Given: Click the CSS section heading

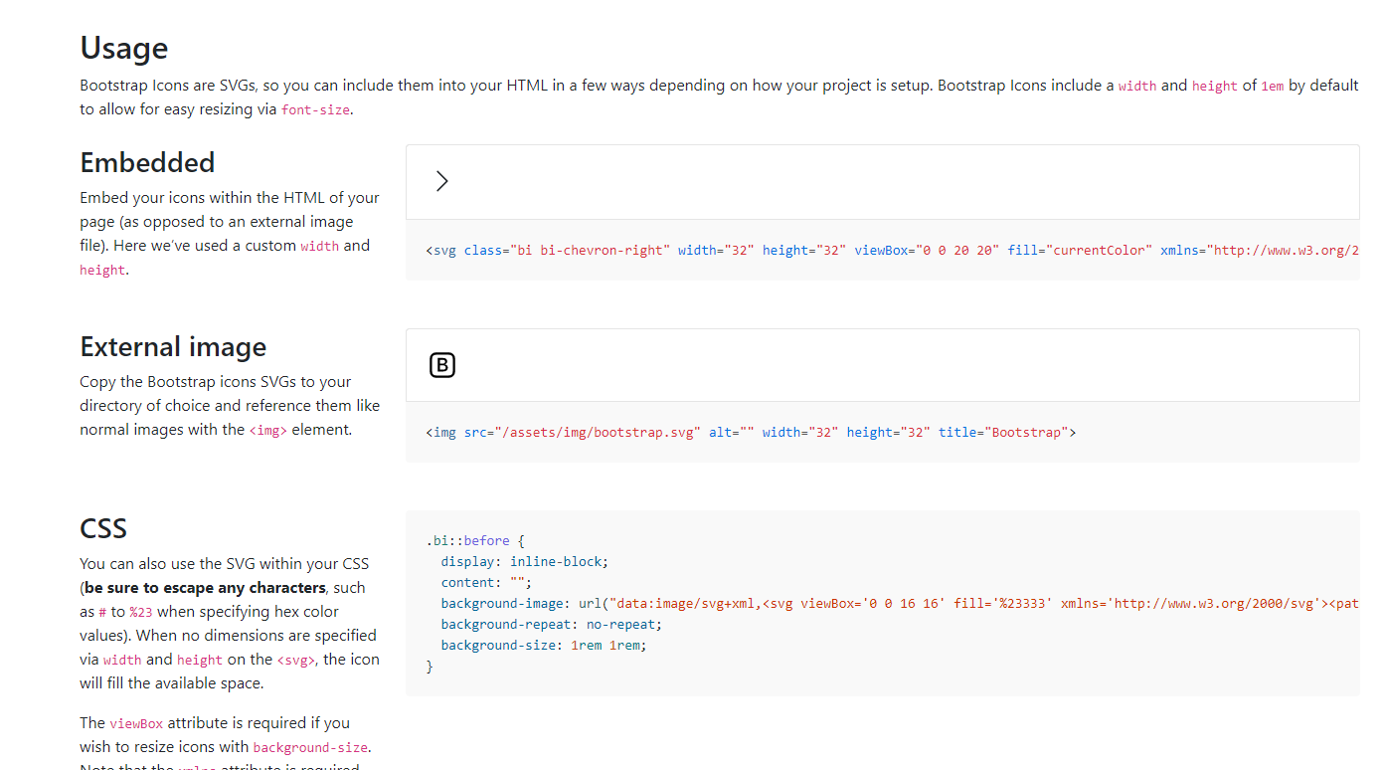Looking at the screenshot, I should [102, 527].
